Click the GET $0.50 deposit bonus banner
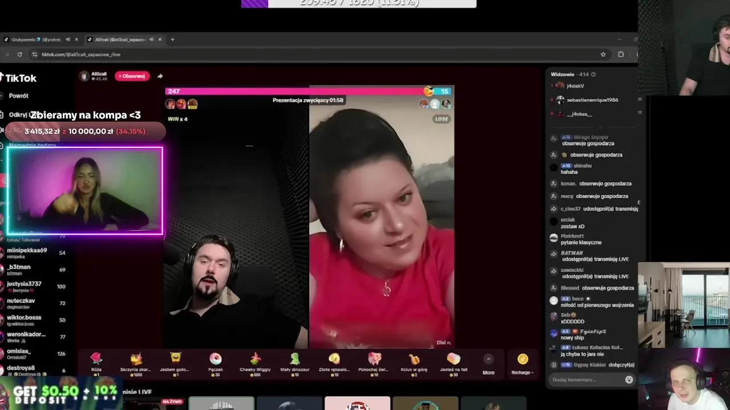The image size is (730, 410). coord(61,394)
